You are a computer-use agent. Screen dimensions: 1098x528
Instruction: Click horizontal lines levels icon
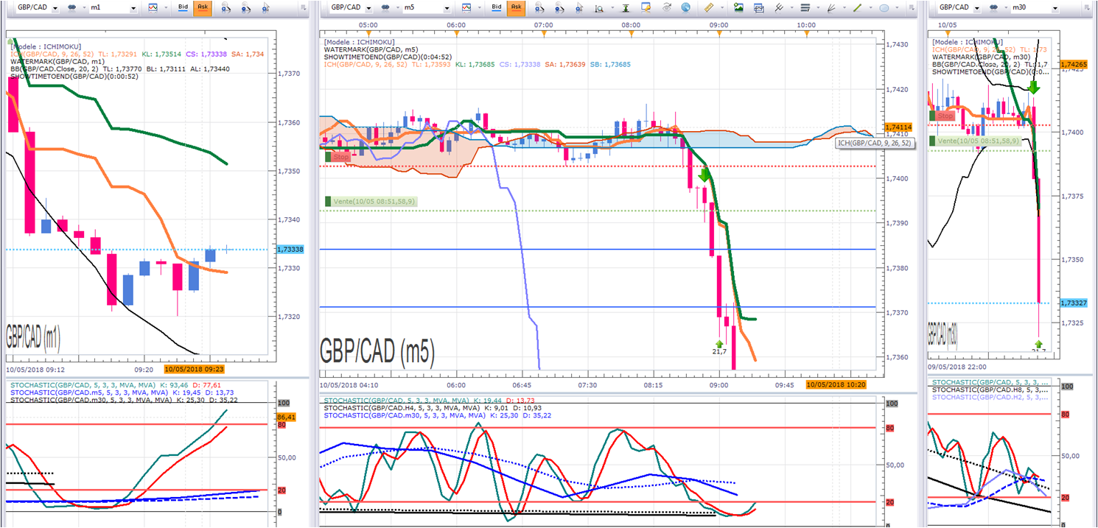pyautogui.click(x=805, y=8)
